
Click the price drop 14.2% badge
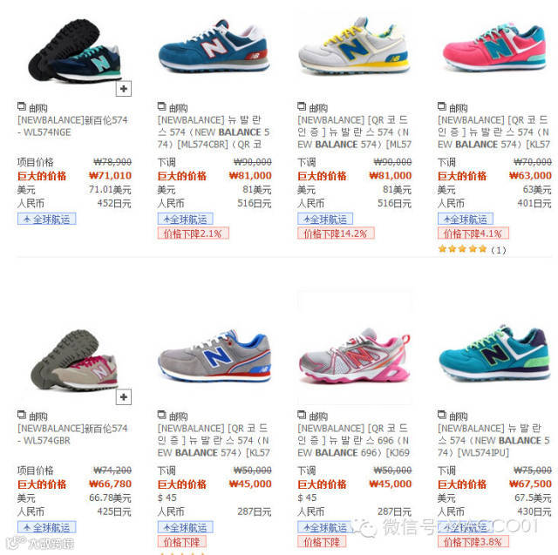[336, 234]
